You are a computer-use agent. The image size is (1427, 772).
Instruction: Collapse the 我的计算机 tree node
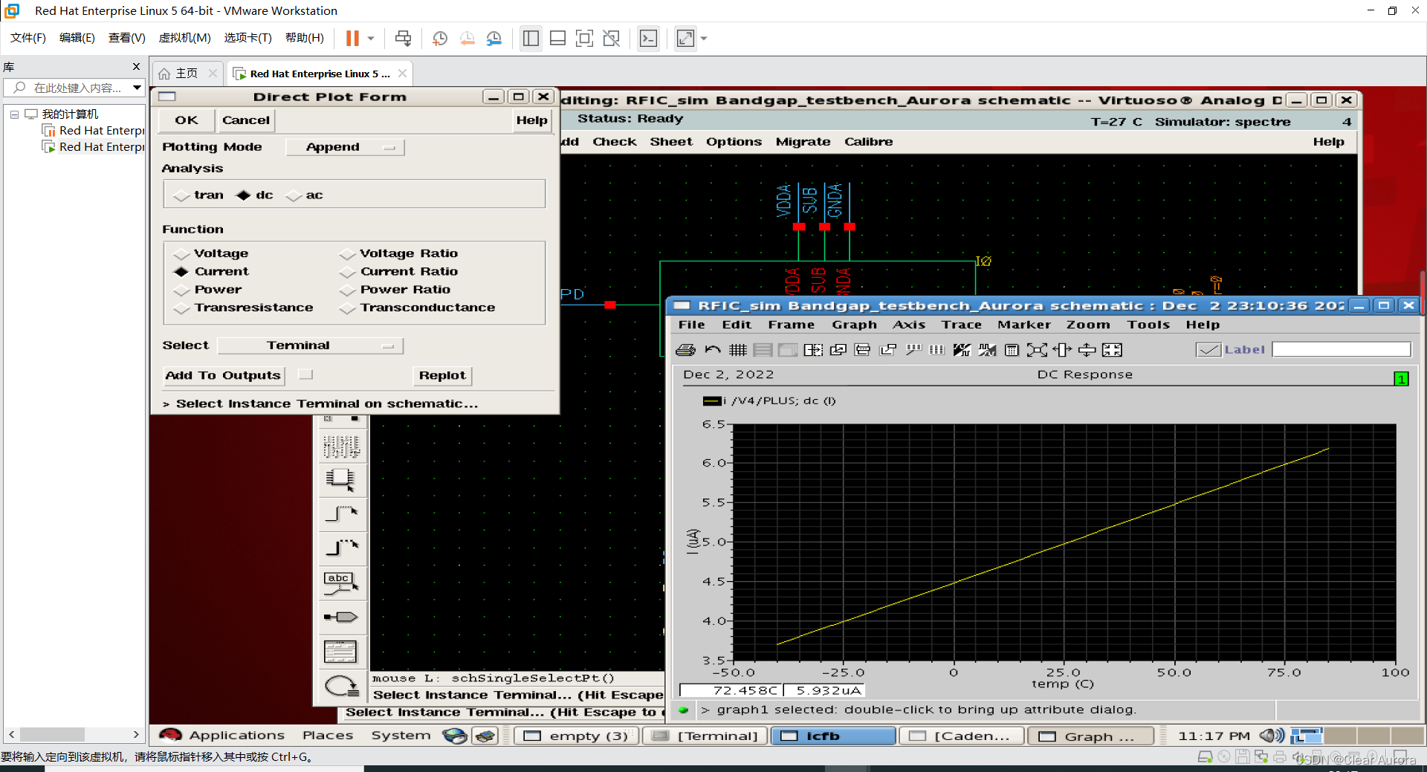click(x=14, y=114)
